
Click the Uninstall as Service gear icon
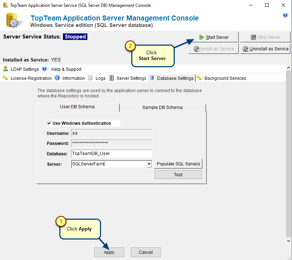click(x=245, y=49)
